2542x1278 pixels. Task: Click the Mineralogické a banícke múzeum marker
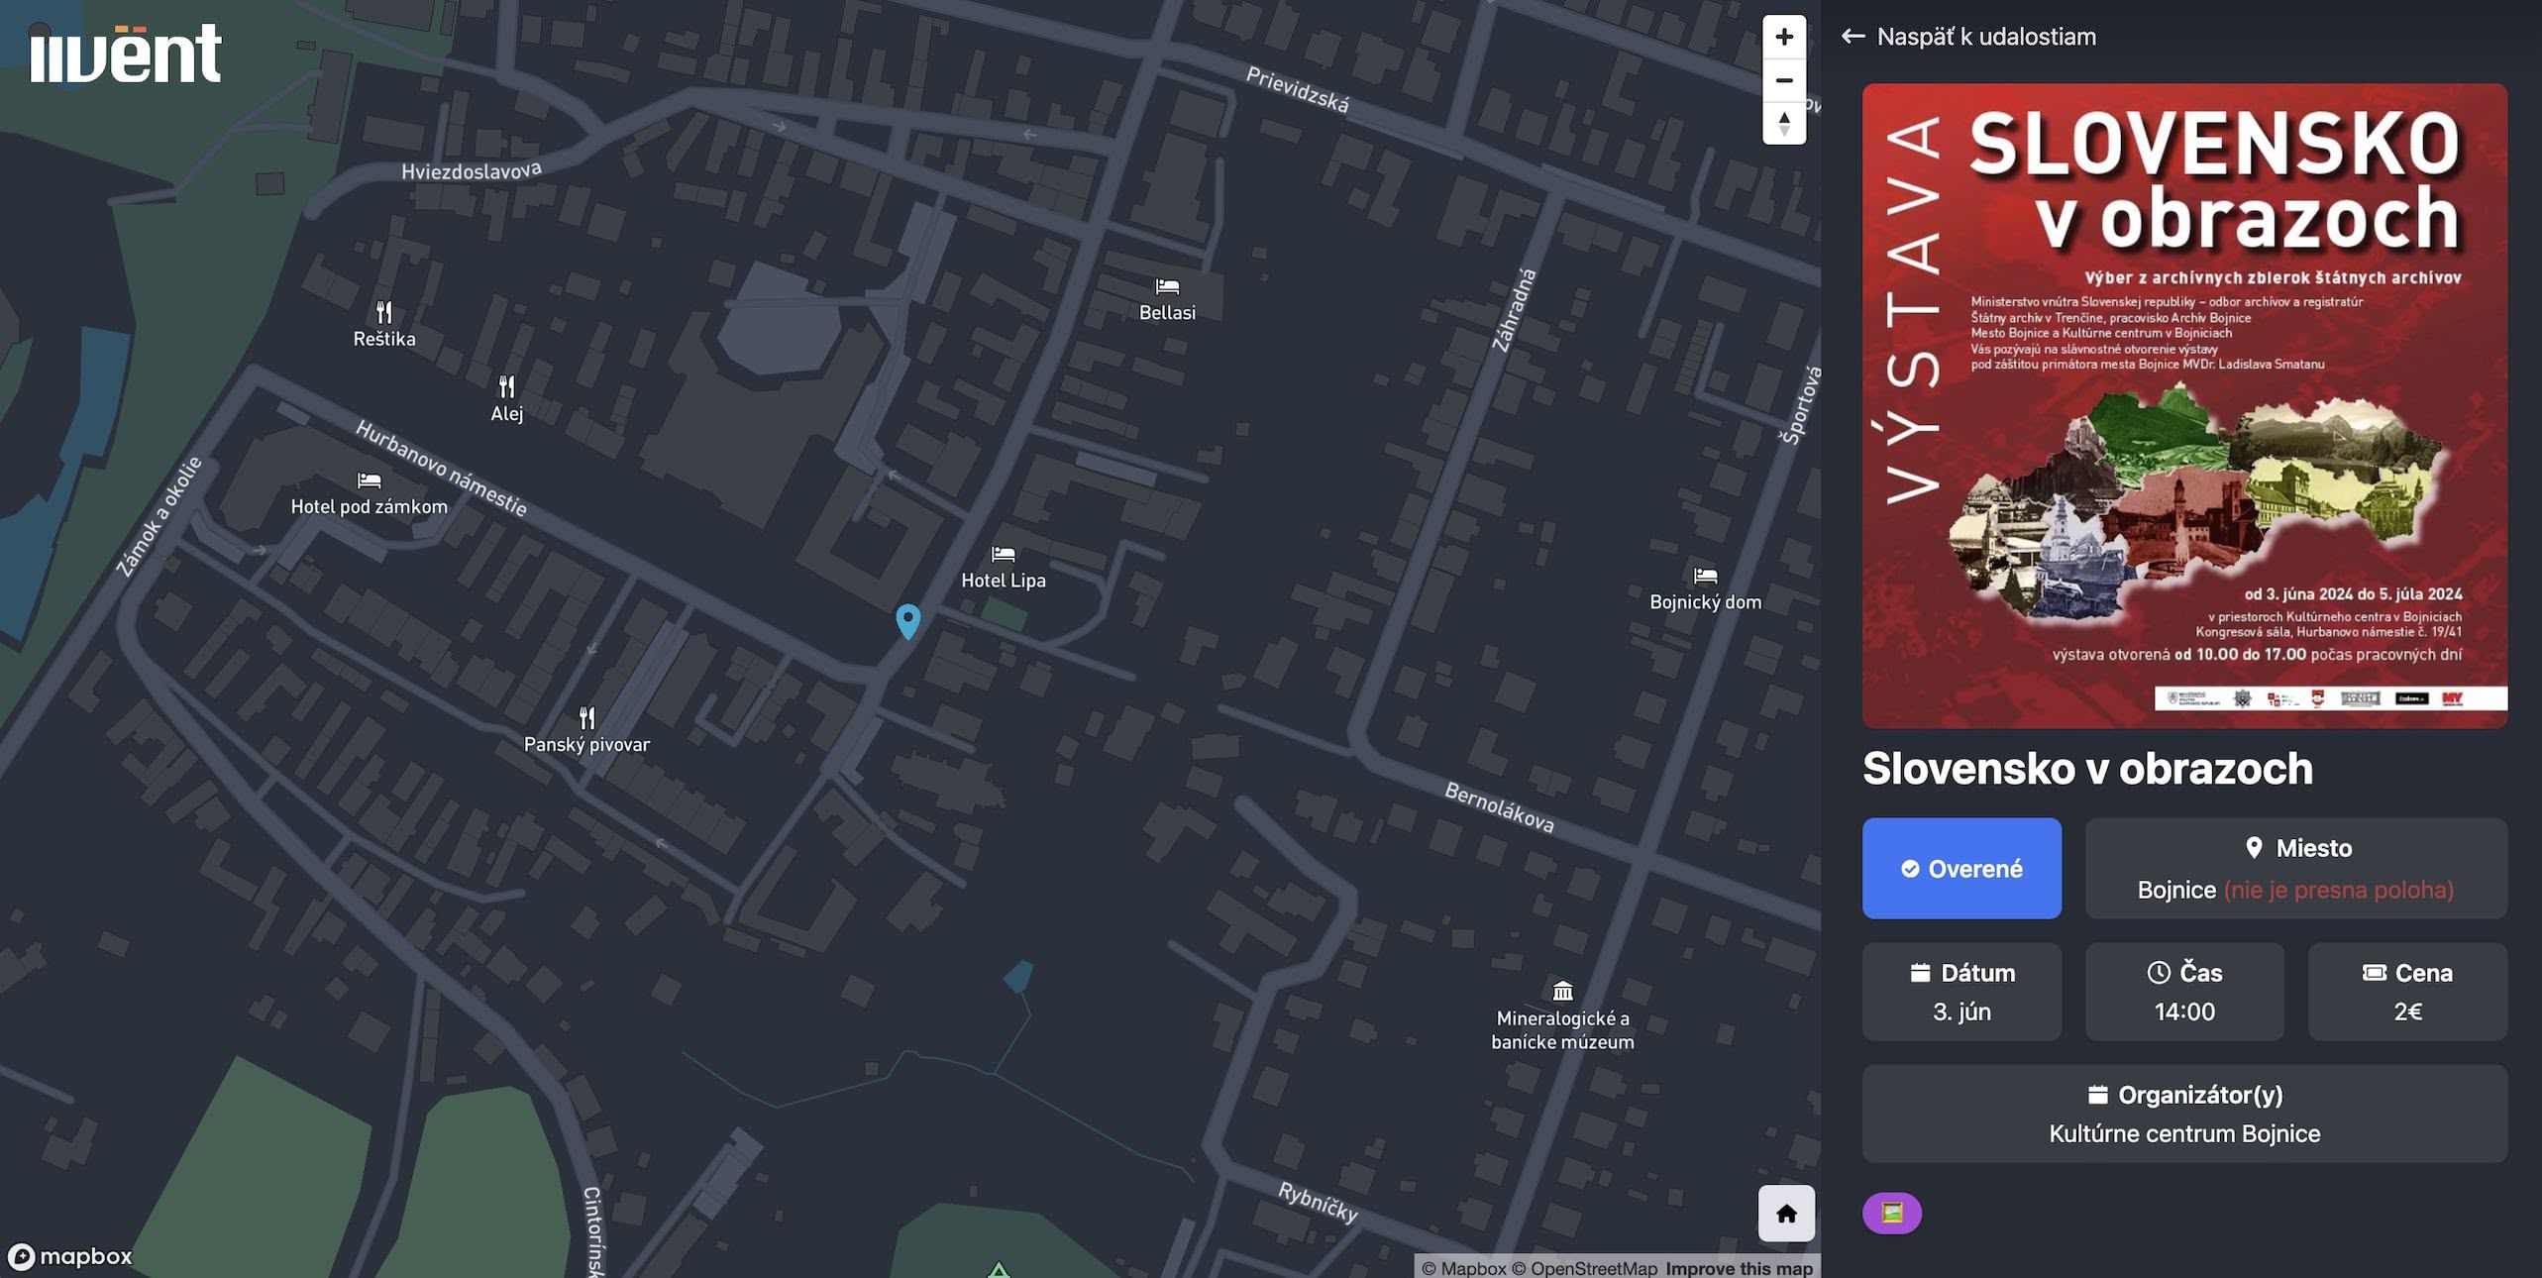click(x=1562, y=991)
